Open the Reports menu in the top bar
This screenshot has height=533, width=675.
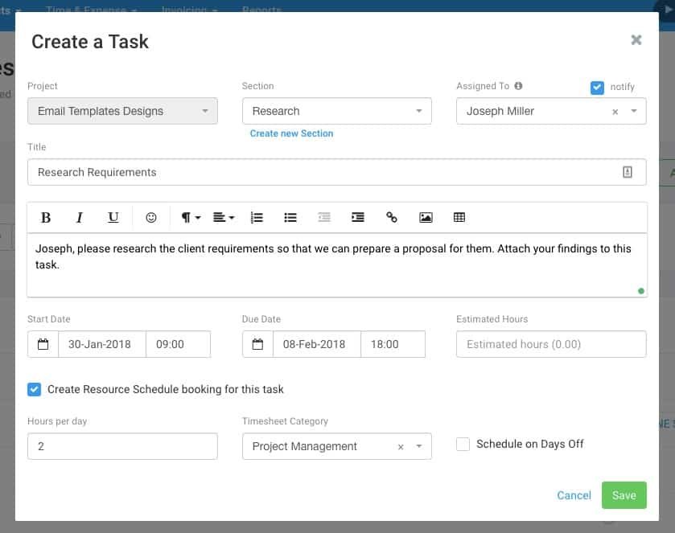(261, 10)
